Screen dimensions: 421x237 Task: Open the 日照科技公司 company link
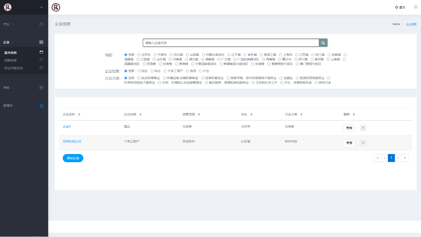(x=72, y=141)
